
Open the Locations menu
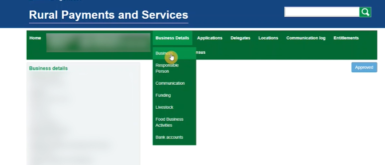click(268, 38)
